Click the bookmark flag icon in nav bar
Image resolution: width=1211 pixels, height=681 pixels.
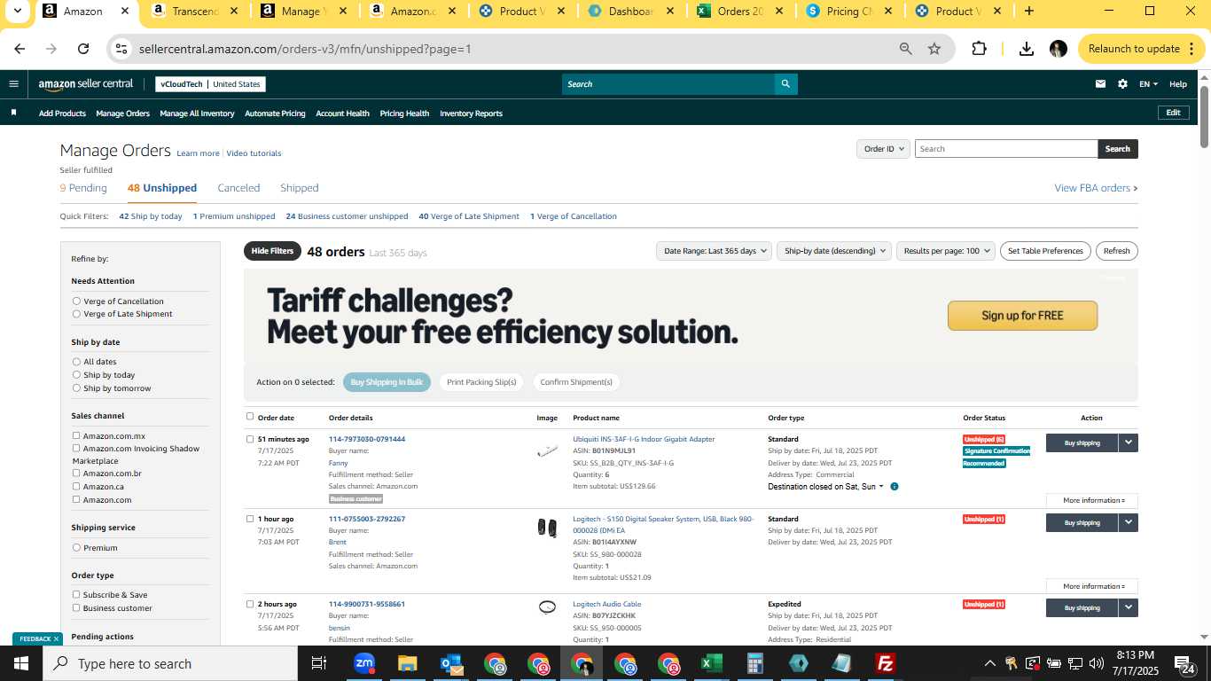[x=13, y=113]
